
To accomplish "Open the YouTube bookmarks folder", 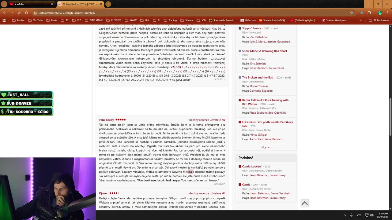I will [x=35, y=20].
